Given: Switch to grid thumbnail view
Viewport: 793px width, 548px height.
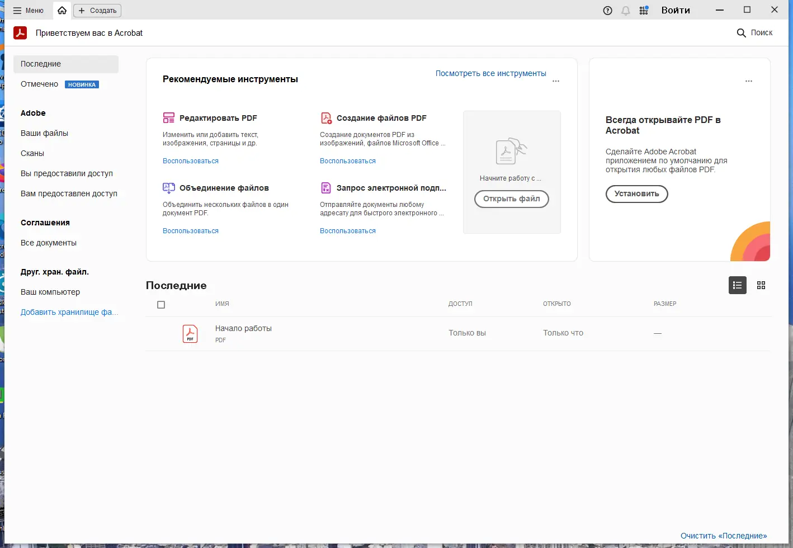Looking at the screenshot, I should pos(761,285).
